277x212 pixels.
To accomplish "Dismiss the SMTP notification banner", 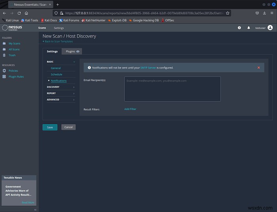I will click(x=259, y=68).
